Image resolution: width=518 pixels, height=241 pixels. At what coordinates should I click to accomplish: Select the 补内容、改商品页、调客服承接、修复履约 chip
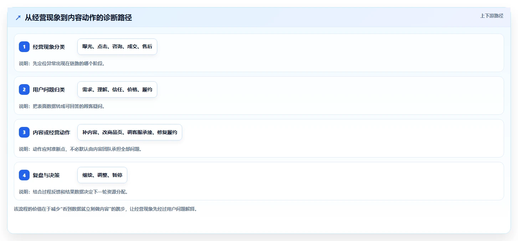[130, 132]
